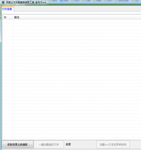
Task: Sort by the ID column header
Action: [x=8, y=17]
